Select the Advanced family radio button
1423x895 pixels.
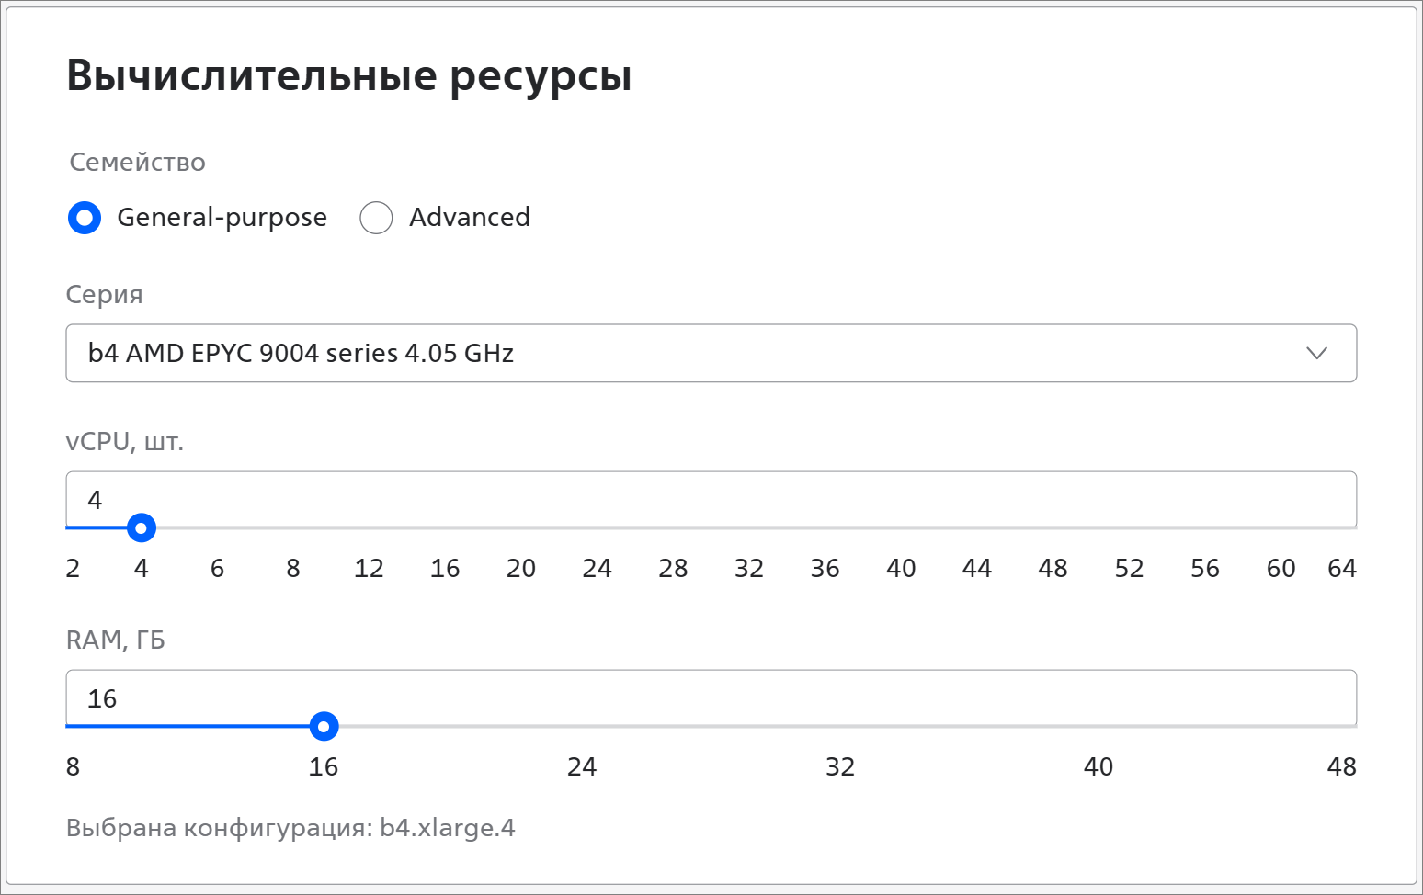(x=376, y=218)
